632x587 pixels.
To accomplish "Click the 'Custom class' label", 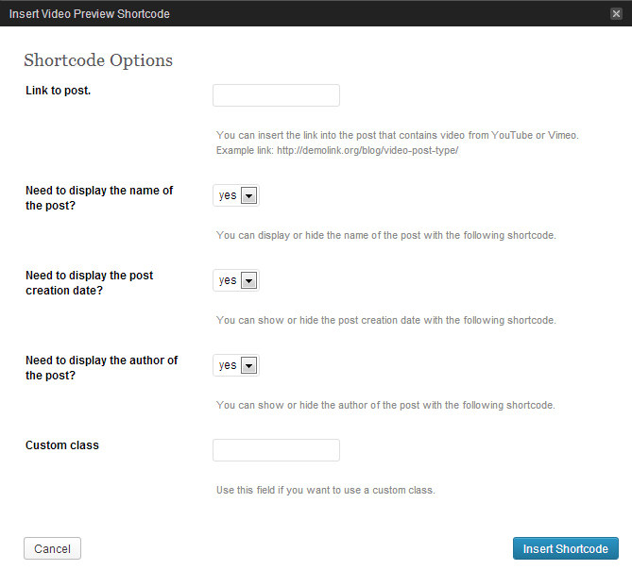I will (62, 444).
